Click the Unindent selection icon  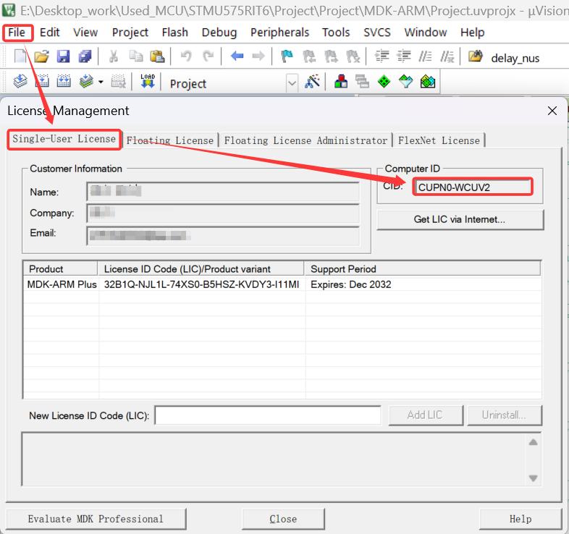point(403,56)
